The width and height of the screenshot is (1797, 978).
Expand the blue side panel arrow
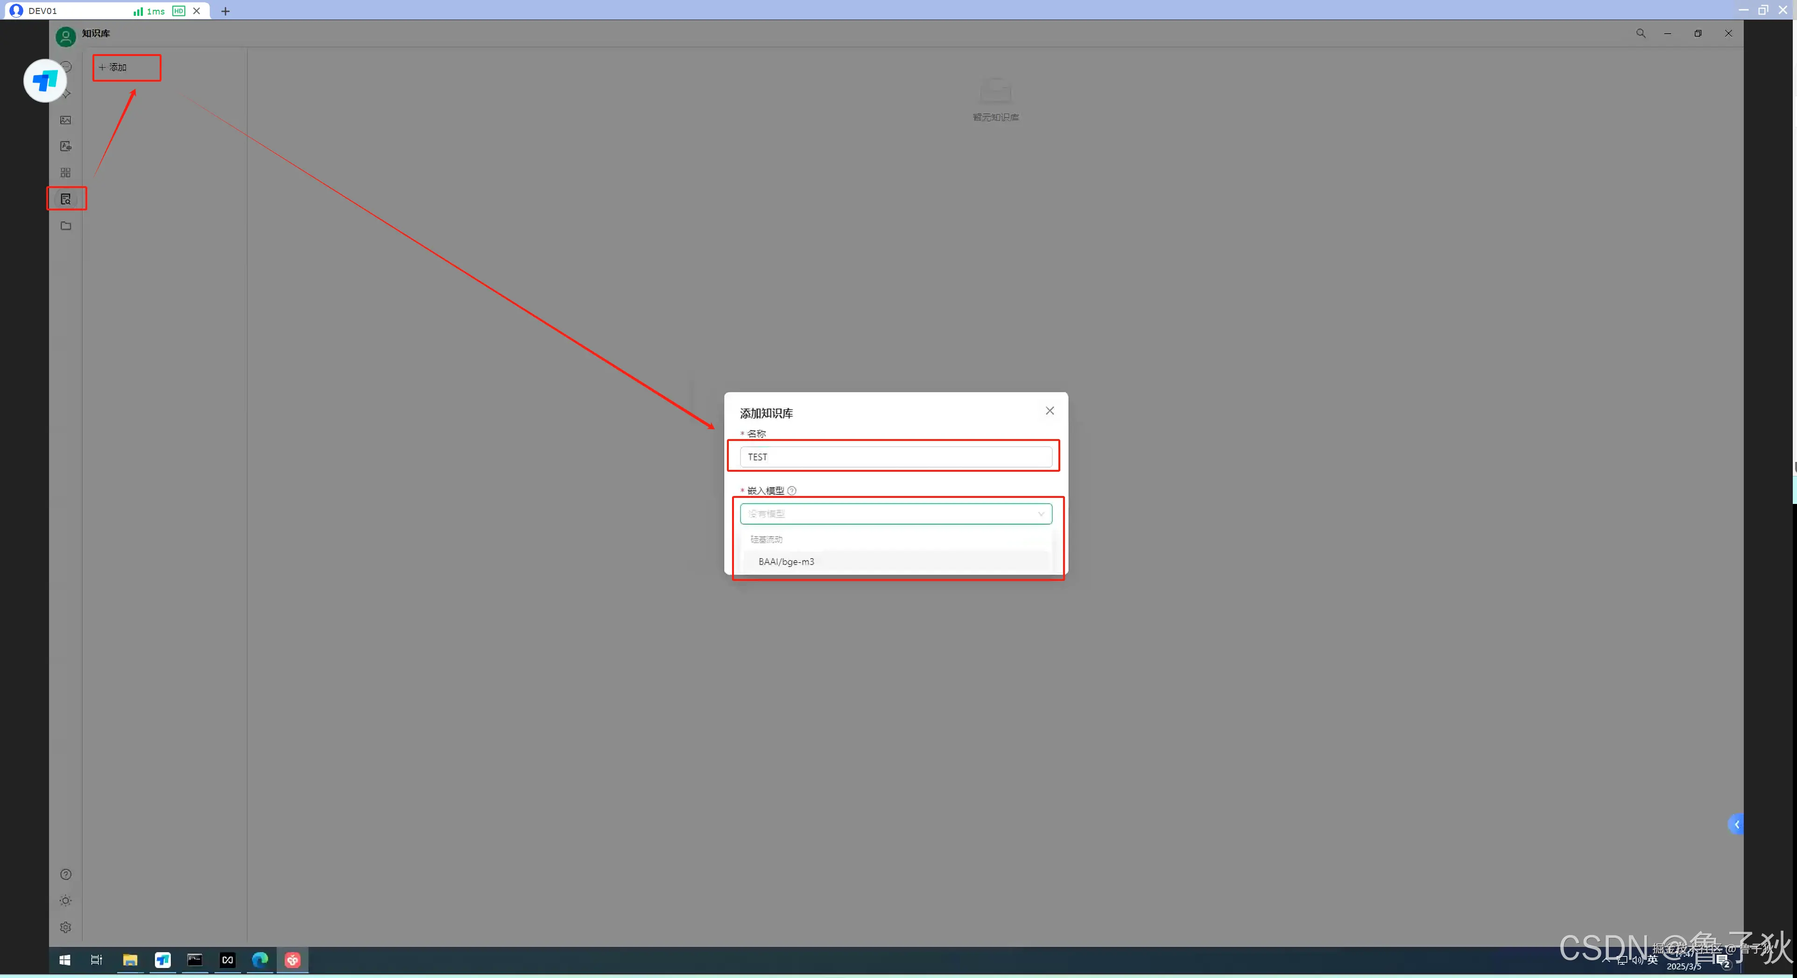point(1736,824)
